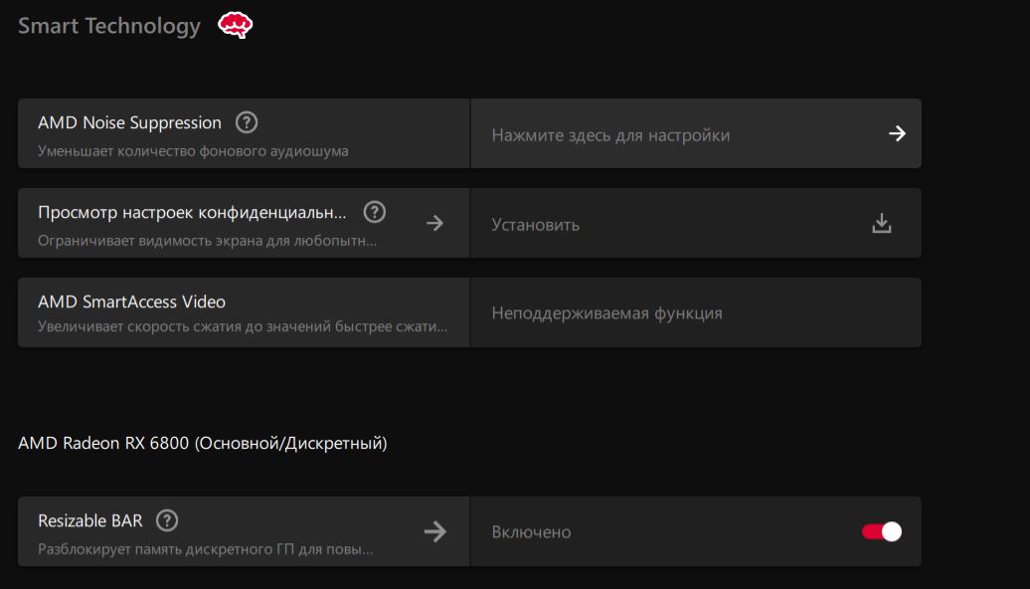Click the Resizable BAR label

click(x=90, y=520)
